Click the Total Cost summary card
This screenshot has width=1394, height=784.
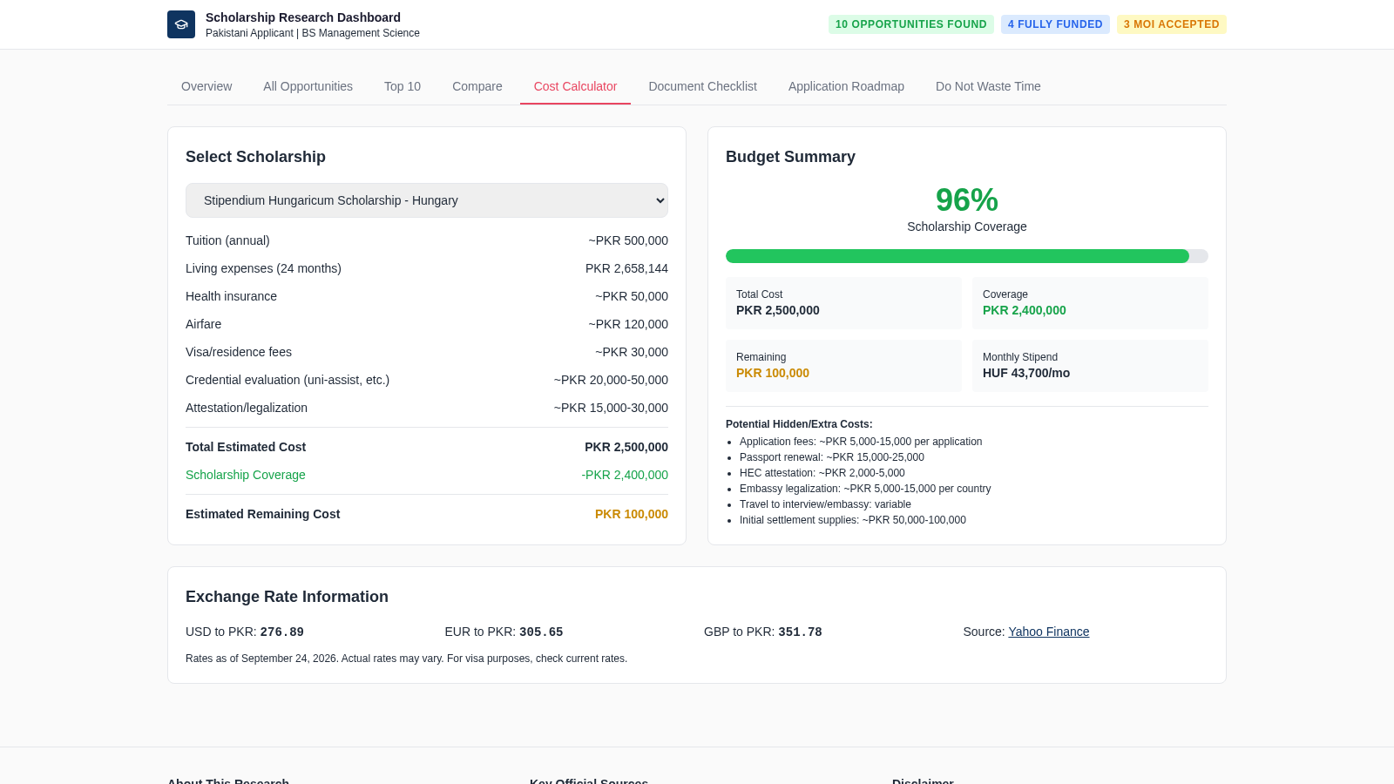(x=843, y=303)
